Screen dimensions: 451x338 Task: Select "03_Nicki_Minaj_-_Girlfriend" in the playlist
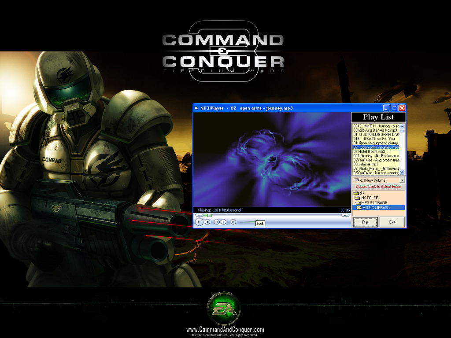coord(376,169)
